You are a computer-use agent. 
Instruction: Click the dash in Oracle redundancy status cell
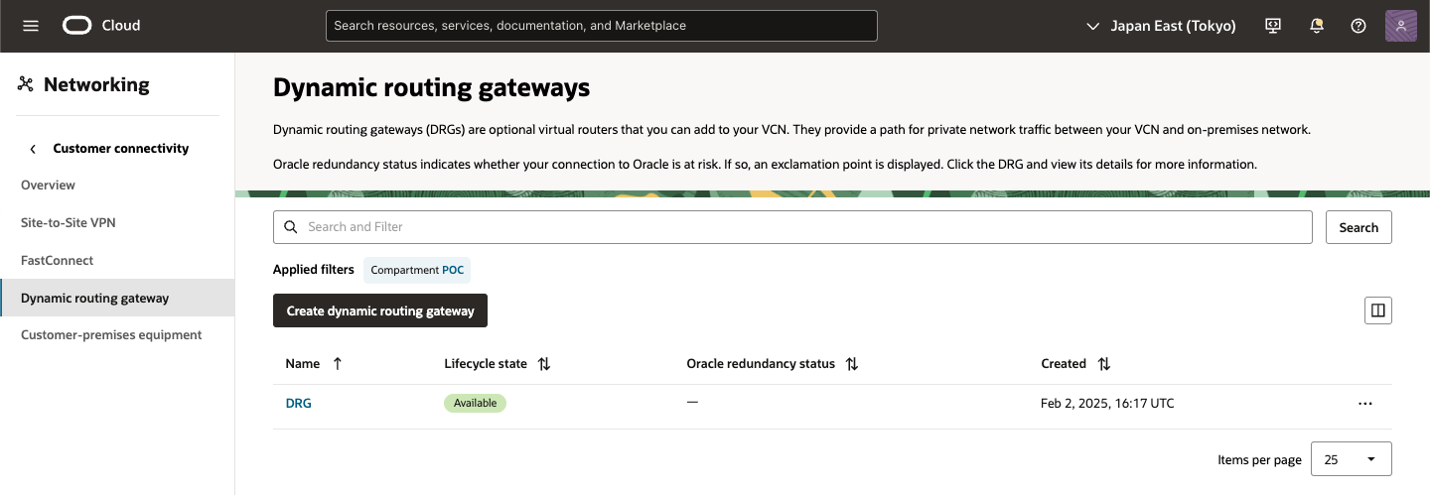692,402
